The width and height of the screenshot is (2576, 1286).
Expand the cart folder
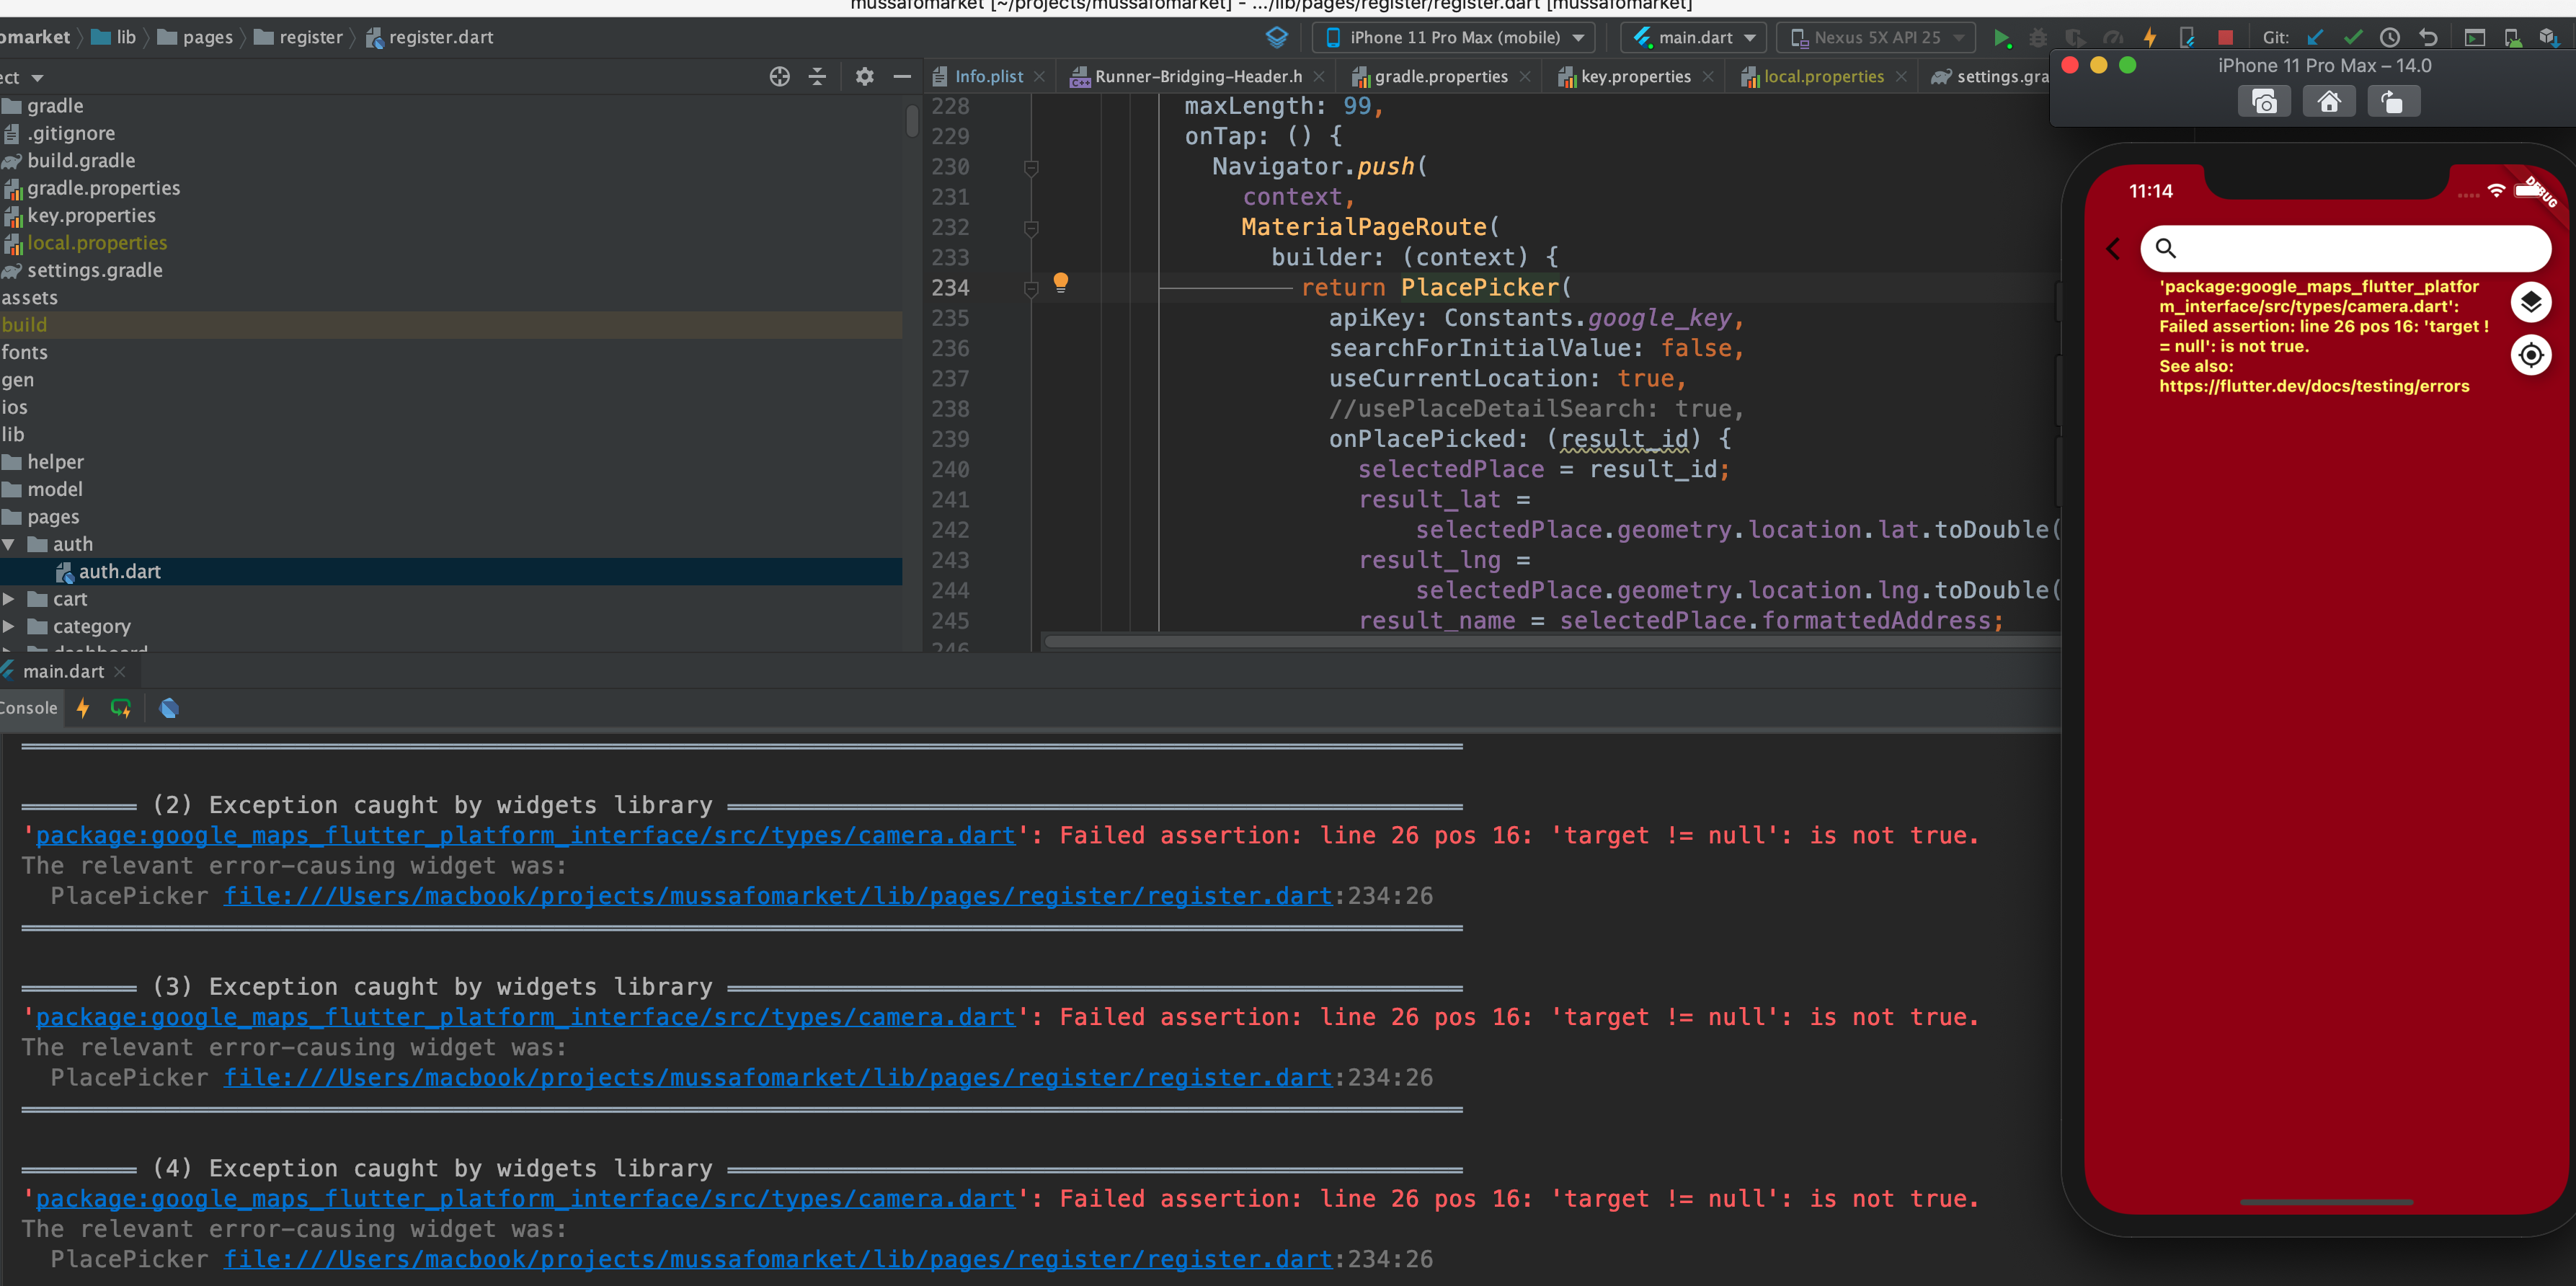pos(8,600)
